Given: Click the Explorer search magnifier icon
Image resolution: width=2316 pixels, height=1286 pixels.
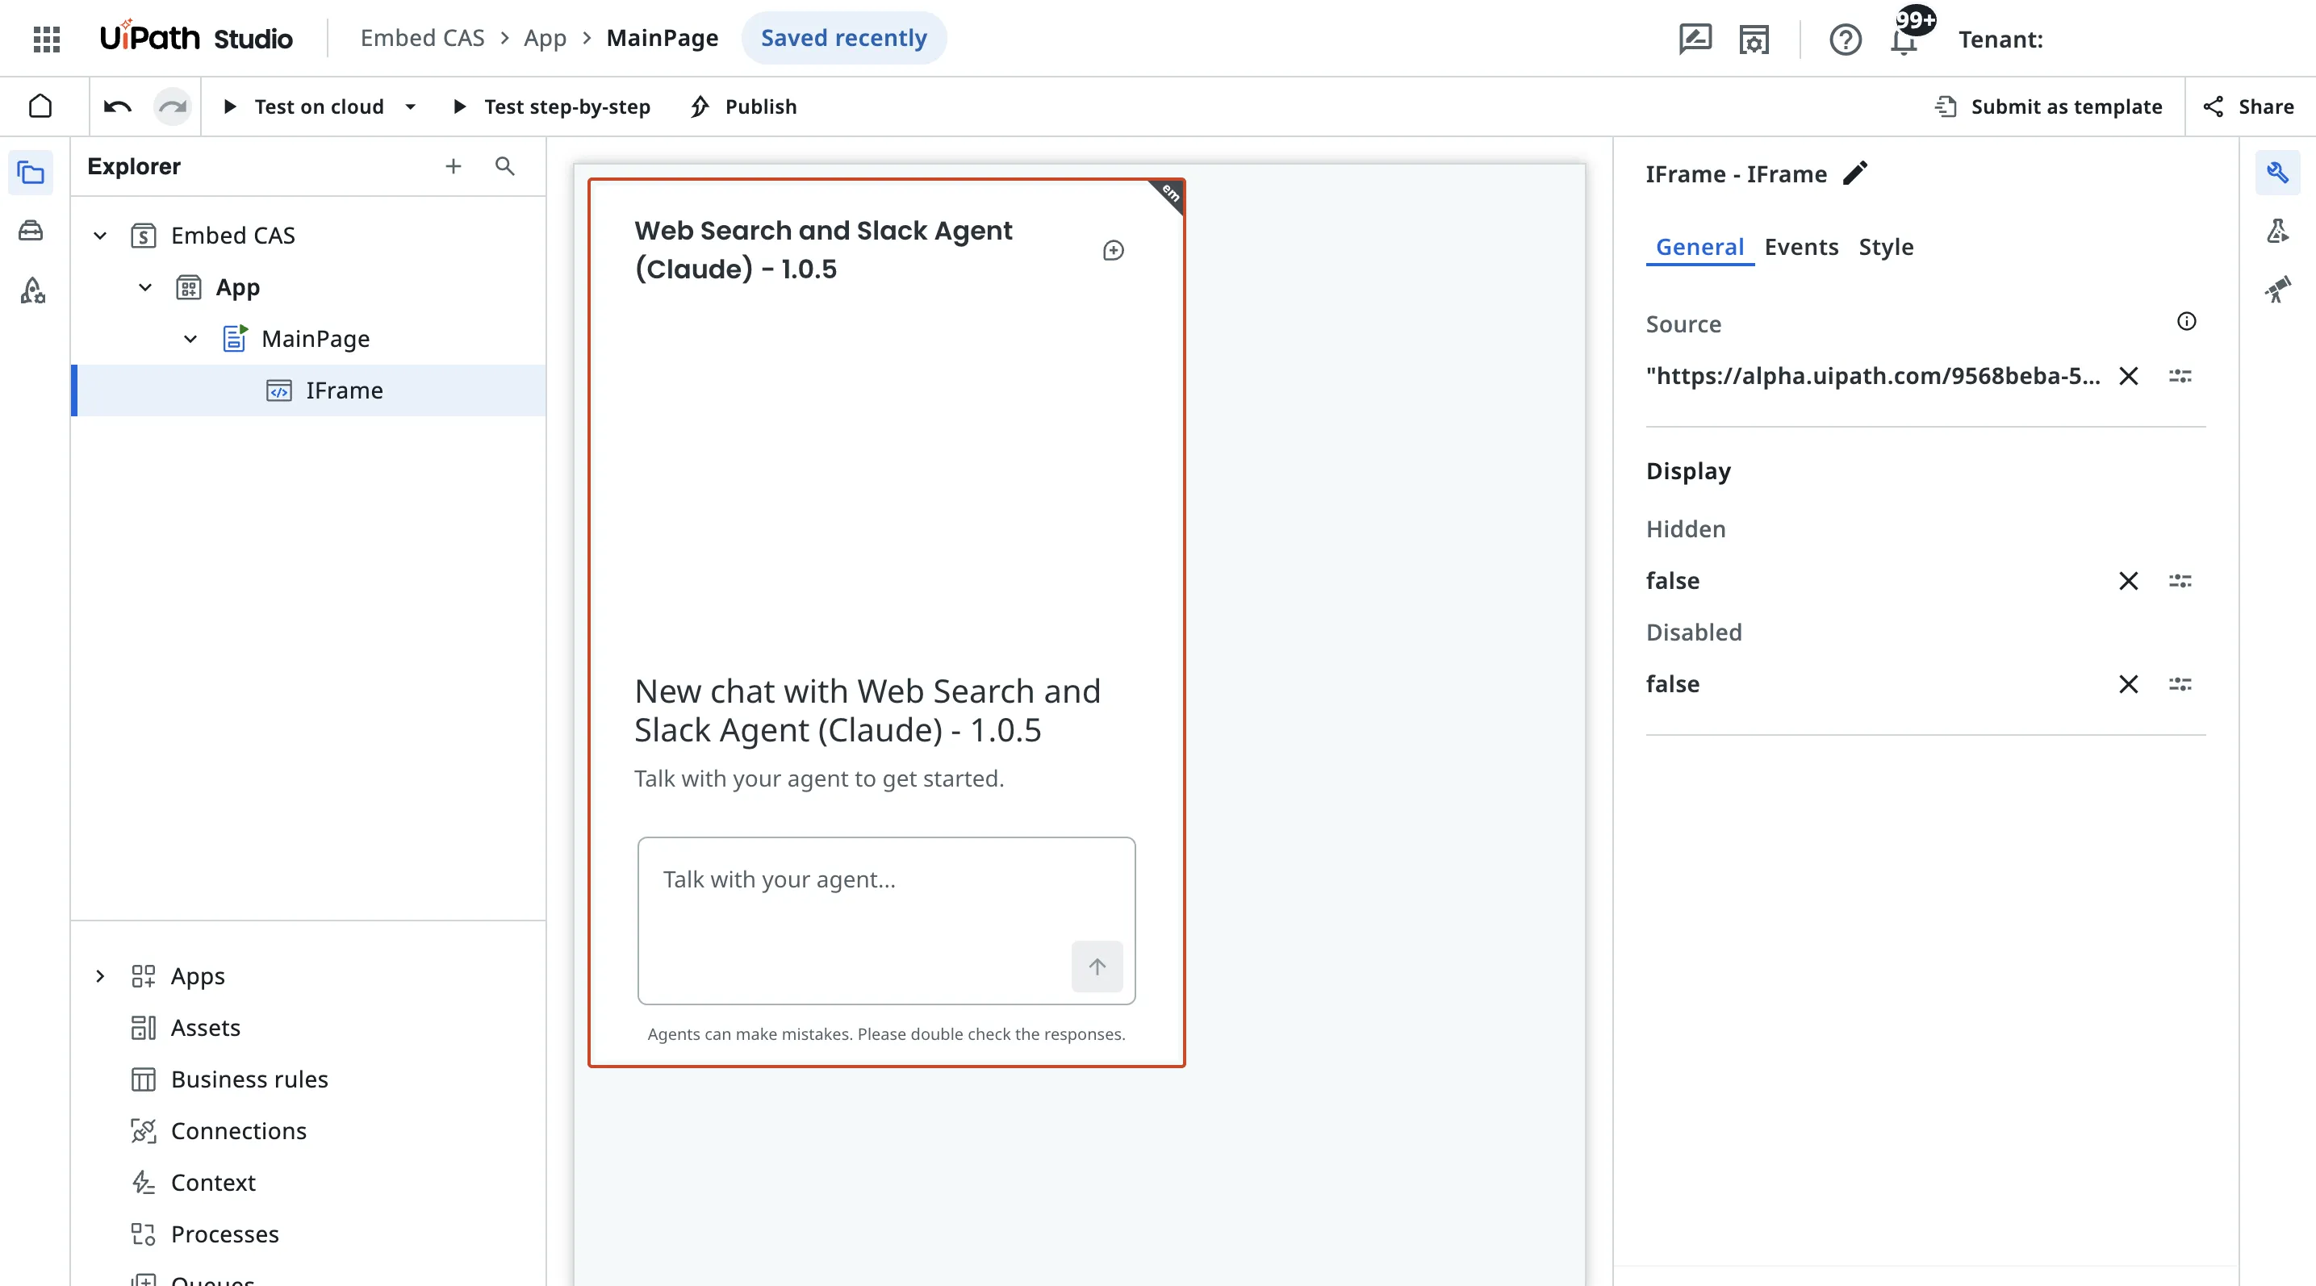Looking at the screenshot, I should [504, 166].
